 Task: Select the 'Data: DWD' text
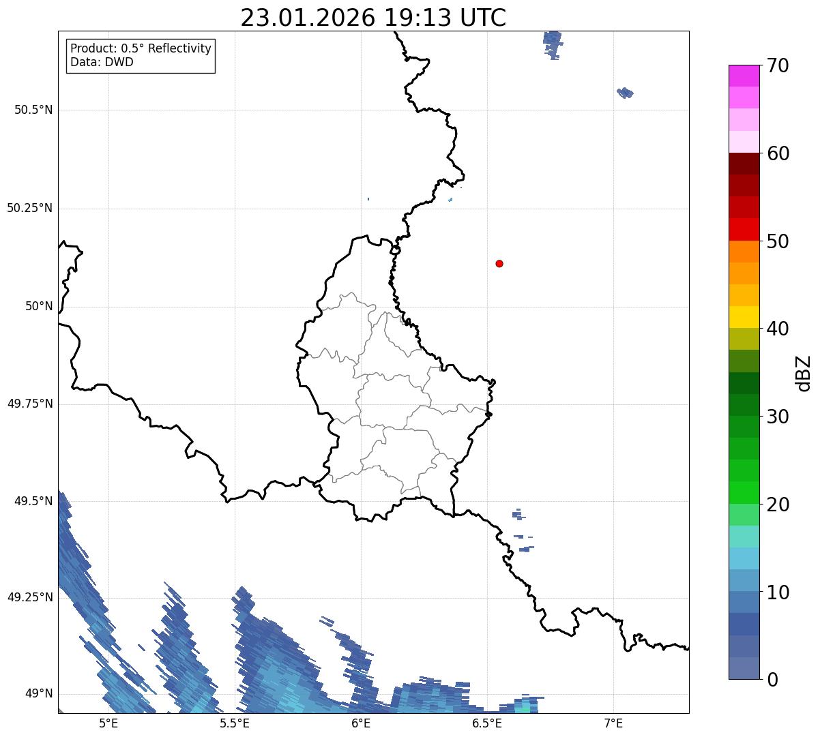[x=102, y=62]
